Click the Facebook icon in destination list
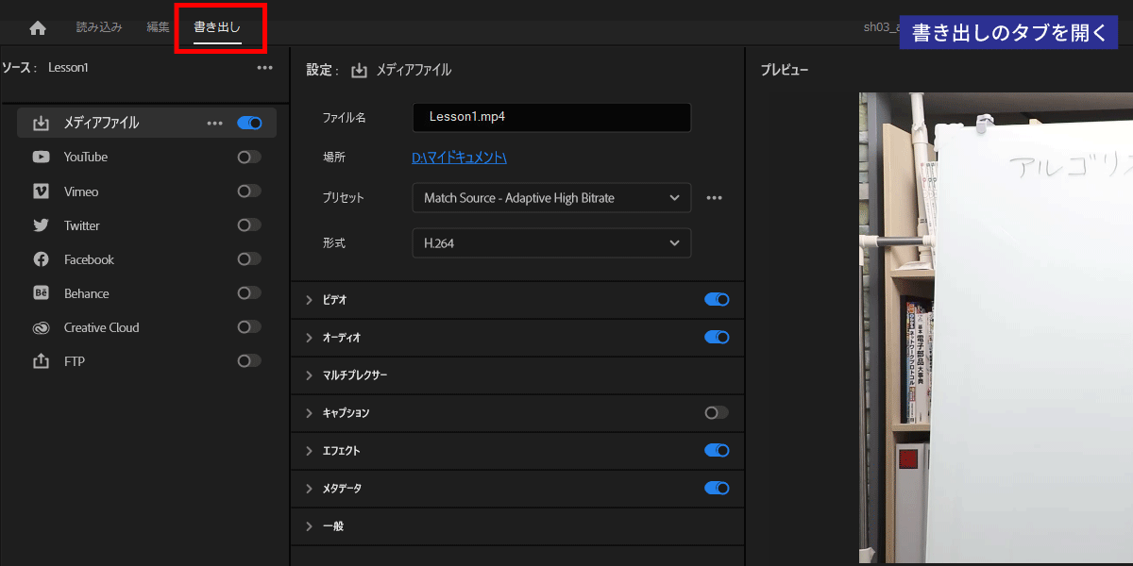This screenshot has height=566, width=1133. point(41,259)
